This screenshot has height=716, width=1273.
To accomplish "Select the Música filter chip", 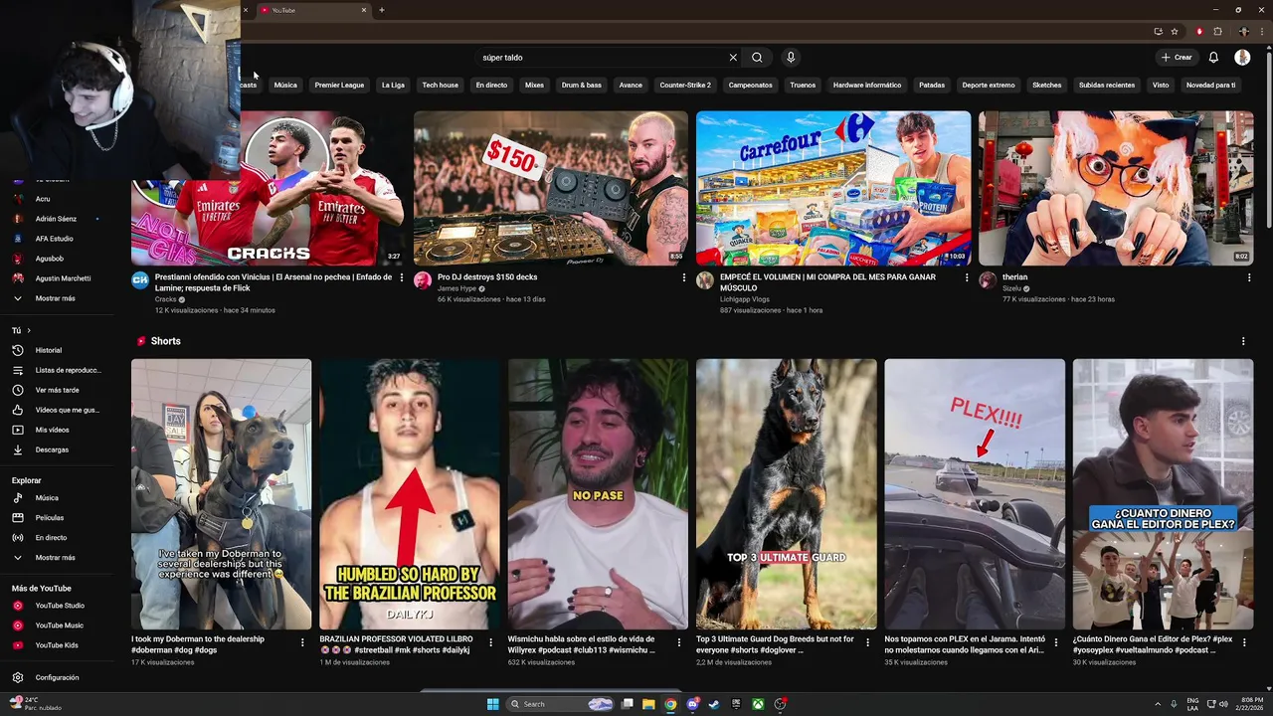I will [285, 86].
